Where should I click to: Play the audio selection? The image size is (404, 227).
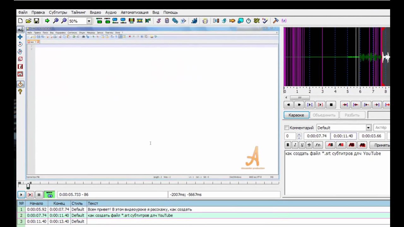[310, 105]
